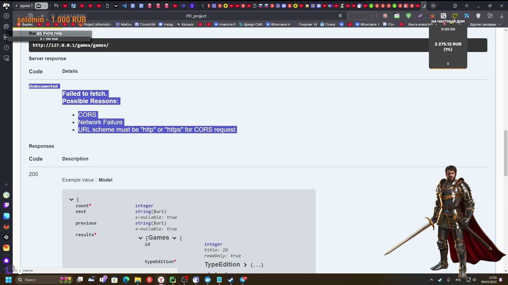Click the PD_project address bar title

196,16
